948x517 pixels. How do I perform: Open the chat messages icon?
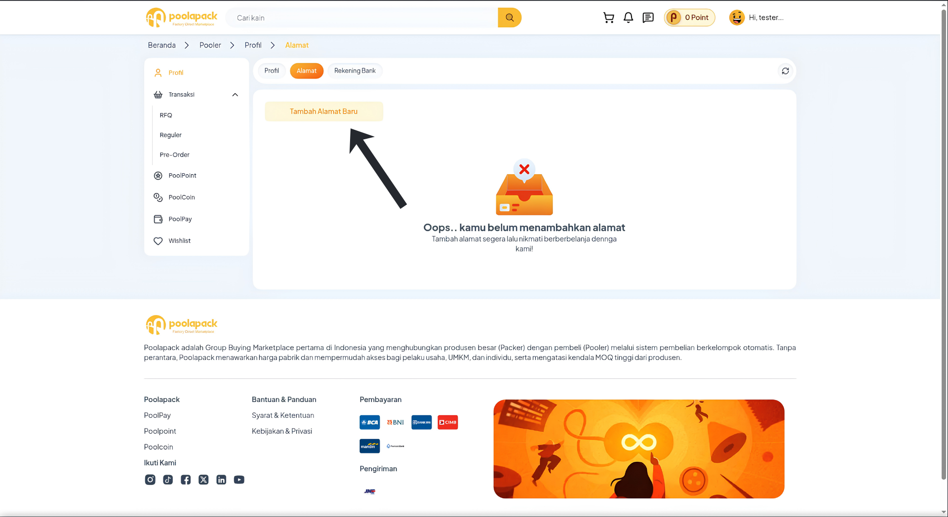648,18
